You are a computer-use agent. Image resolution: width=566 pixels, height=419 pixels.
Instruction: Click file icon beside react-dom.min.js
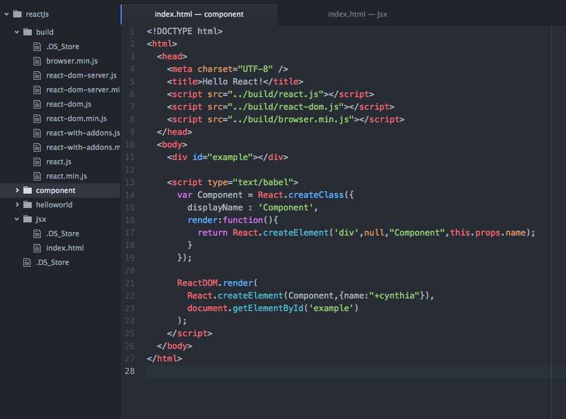[x=37, y=119]
